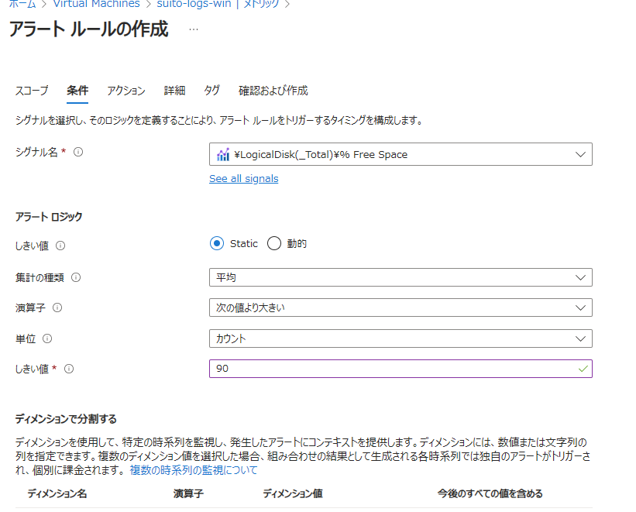The image size is (636, 512).
Task: Switch to the アクション tab
Action: click(x=126, y=91)
